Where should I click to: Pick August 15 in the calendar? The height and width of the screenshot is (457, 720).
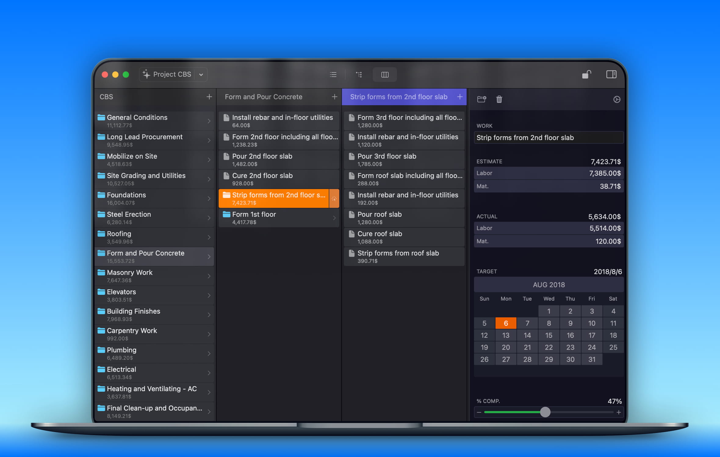coord(549,335)
